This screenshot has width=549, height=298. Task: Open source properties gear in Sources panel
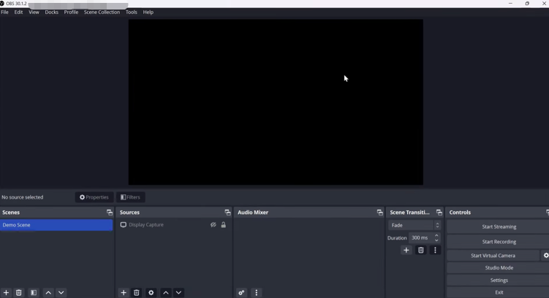151,292
